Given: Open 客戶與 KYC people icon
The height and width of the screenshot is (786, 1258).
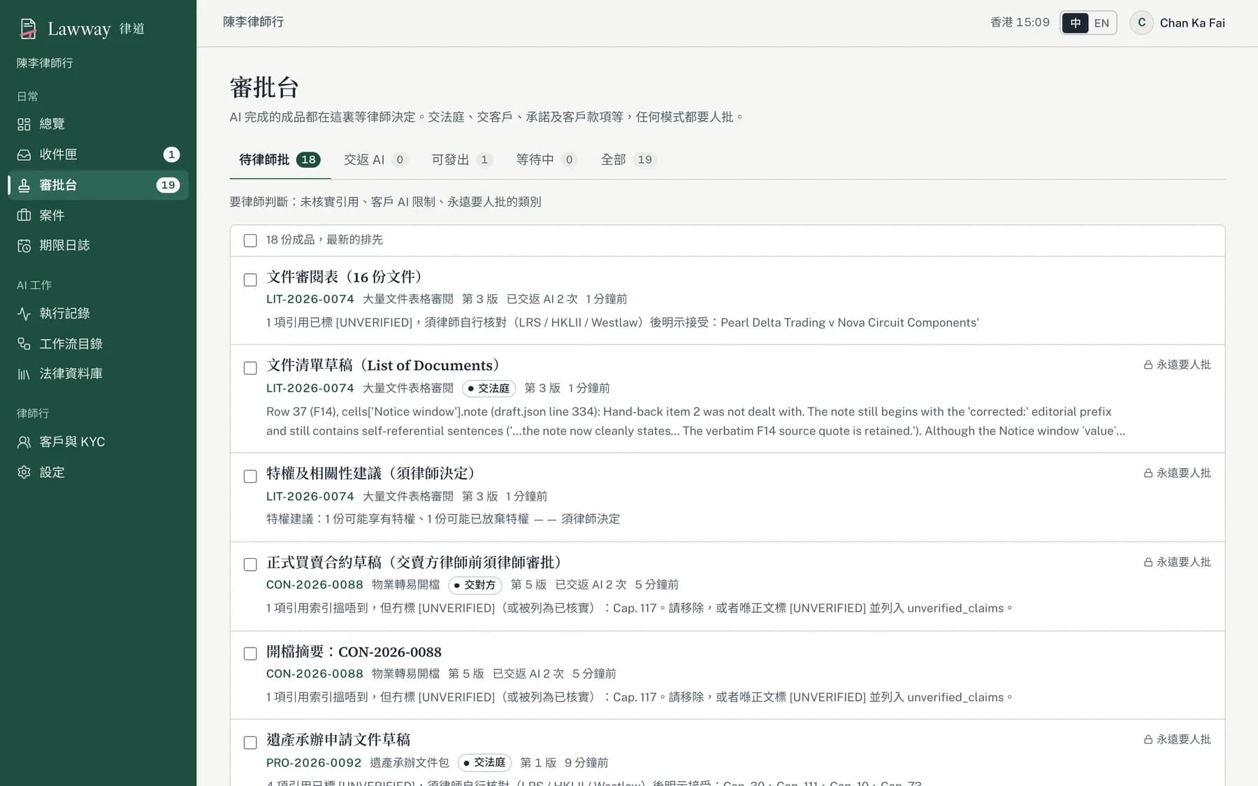Looking at the screenshot, I should 24,442.
